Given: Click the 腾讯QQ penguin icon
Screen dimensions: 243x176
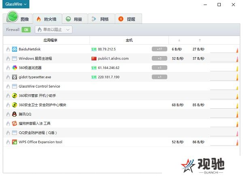Looking at the screenshot, I should point(15,114).
